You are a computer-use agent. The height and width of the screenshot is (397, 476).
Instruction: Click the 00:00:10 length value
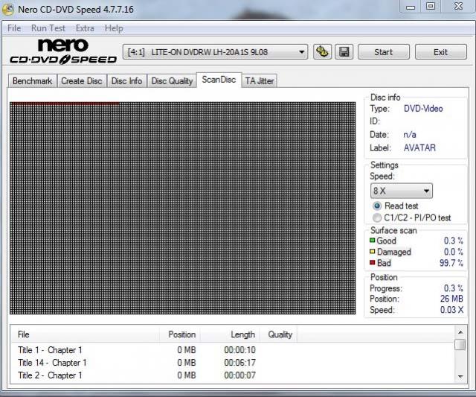coord(239,350)
